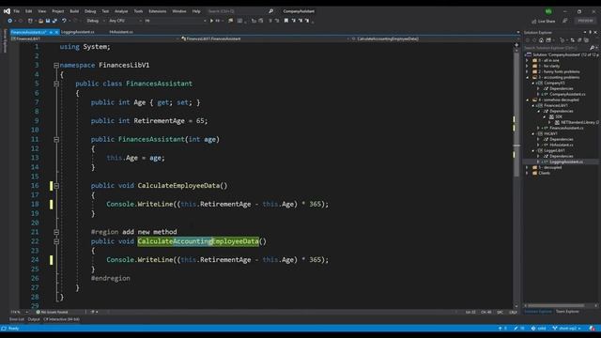601x338 pixels.
Task: Collapse the FinancesAssistant class block
Action: pyautogui.click(x=56, y=84)
